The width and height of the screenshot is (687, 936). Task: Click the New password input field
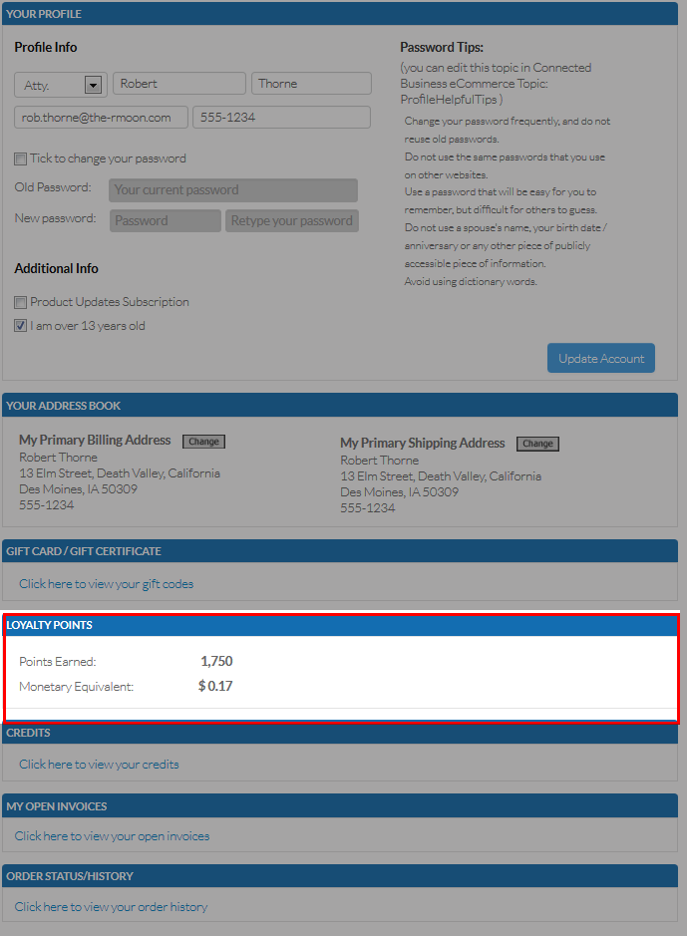pyautogui.click(x=165, y=220)
